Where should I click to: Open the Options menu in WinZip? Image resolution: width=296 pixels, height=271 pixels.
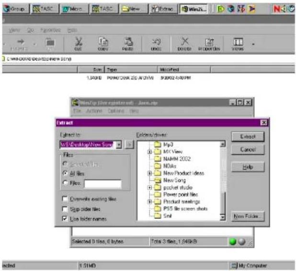tap(116, 111)
